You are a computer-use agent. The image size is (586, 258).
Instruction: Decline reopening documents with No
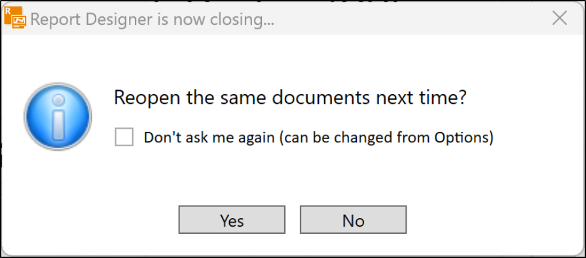(x=353, y=220)
